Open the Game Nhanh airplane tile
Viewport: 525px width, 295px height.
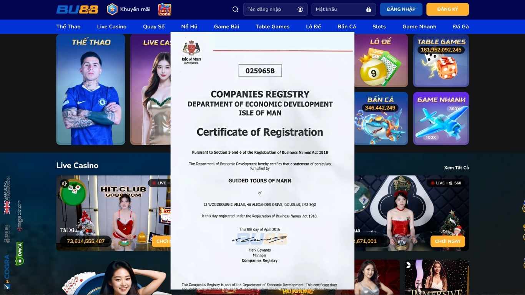tap(441, 118)
